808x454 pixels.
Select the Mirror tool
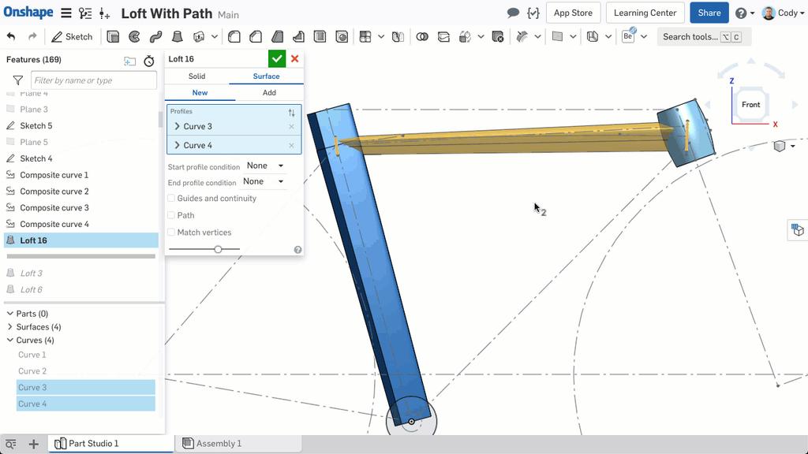(398, 36)
